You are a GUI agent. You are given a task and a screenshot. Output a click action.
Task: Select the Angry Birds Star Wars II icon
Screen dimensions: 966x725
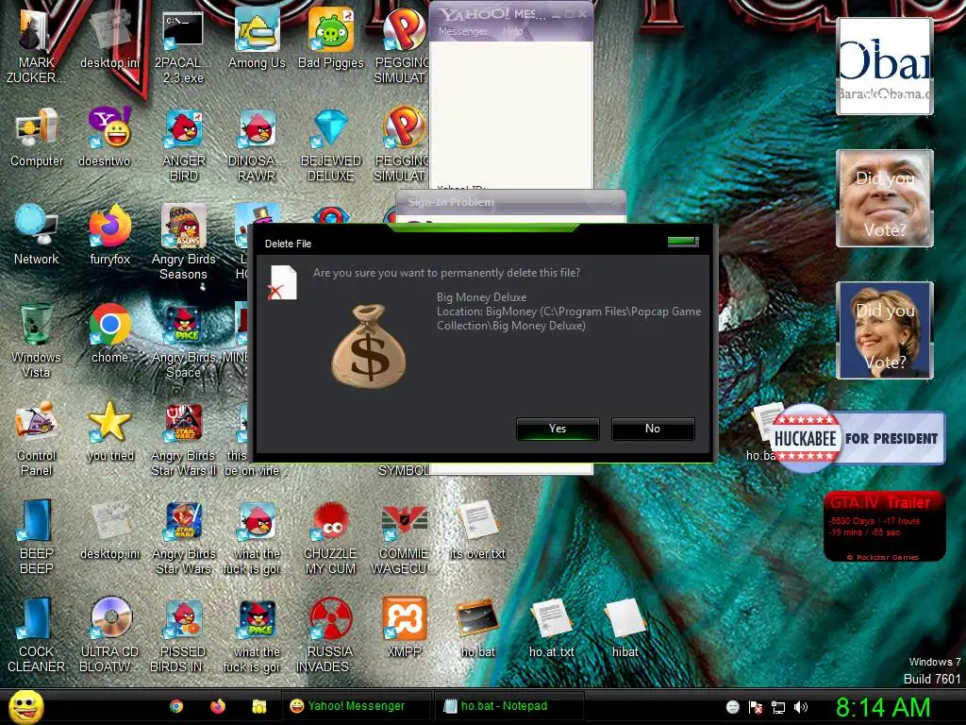pos(184,439)
